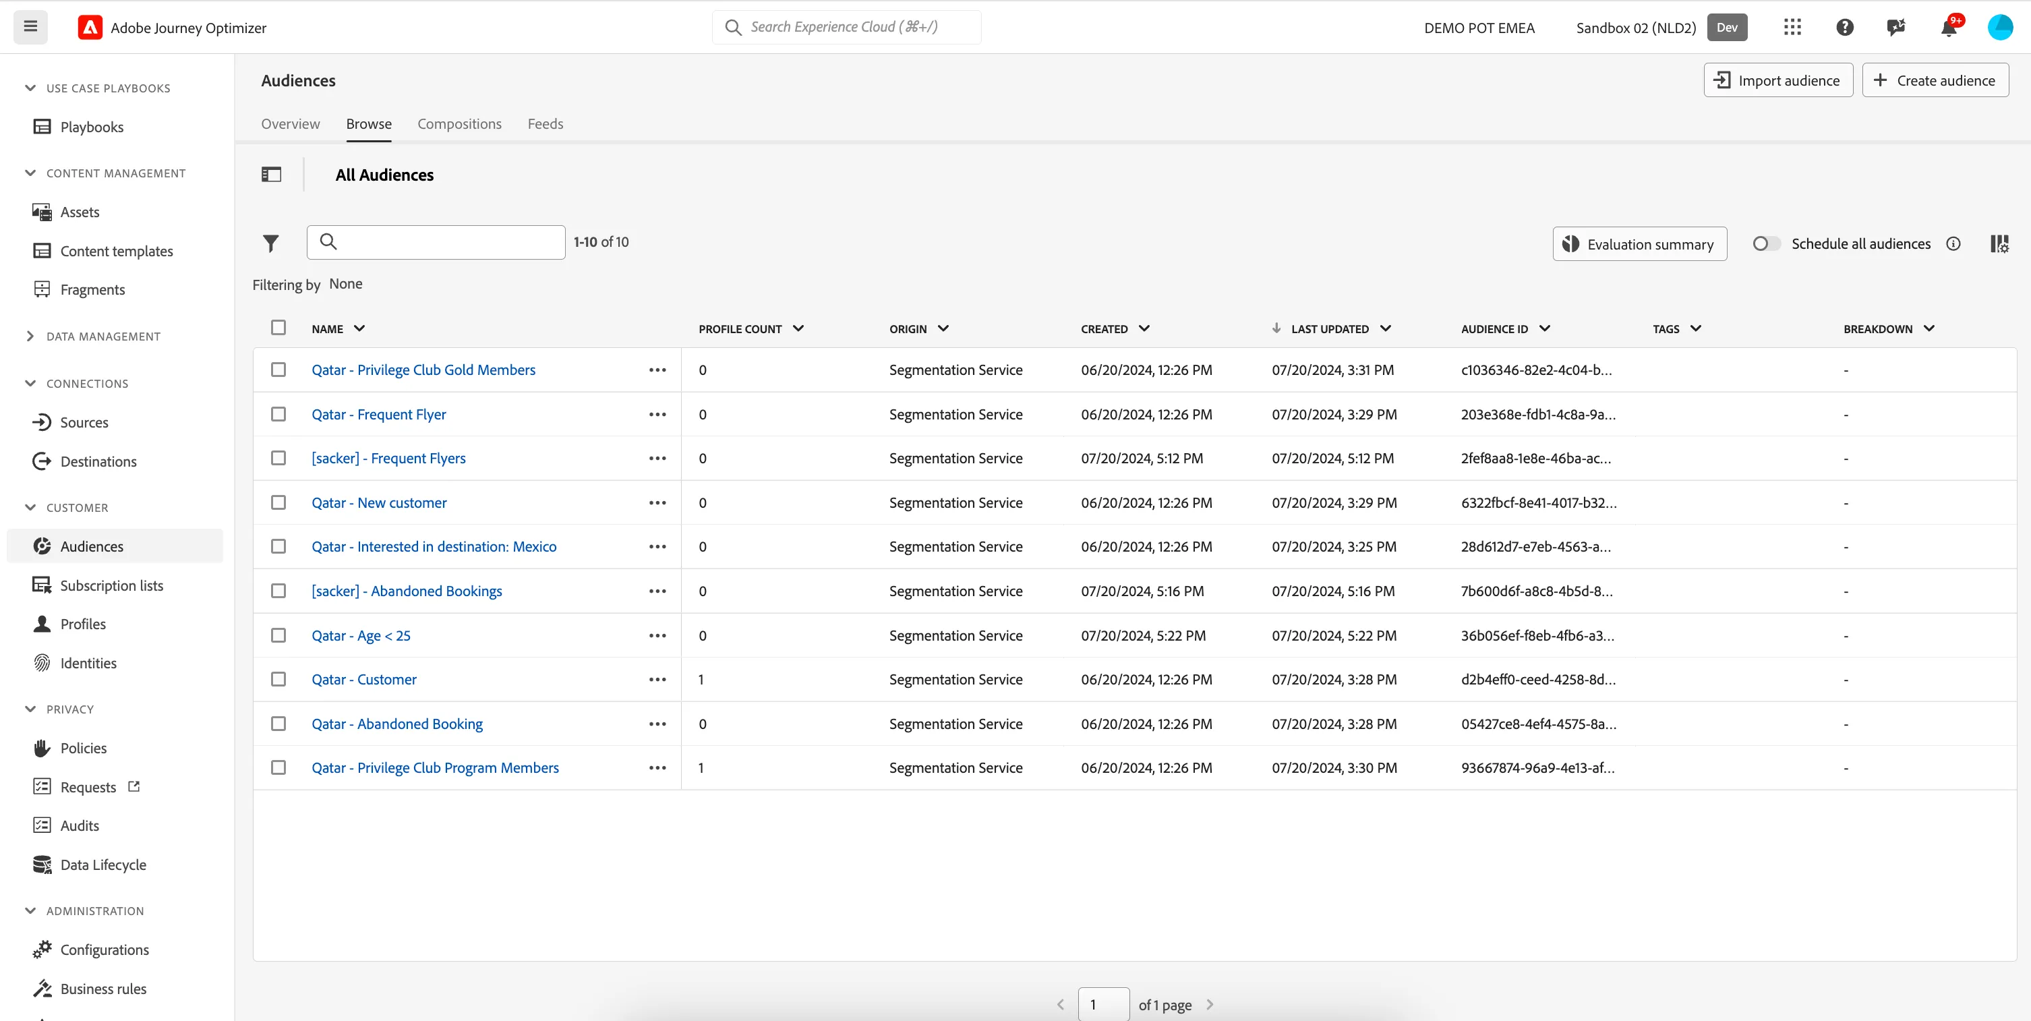Viewport: 2031px width, 1021px height.
Task: Open the user profile avatar
Action: click(x=1999, y=27)
